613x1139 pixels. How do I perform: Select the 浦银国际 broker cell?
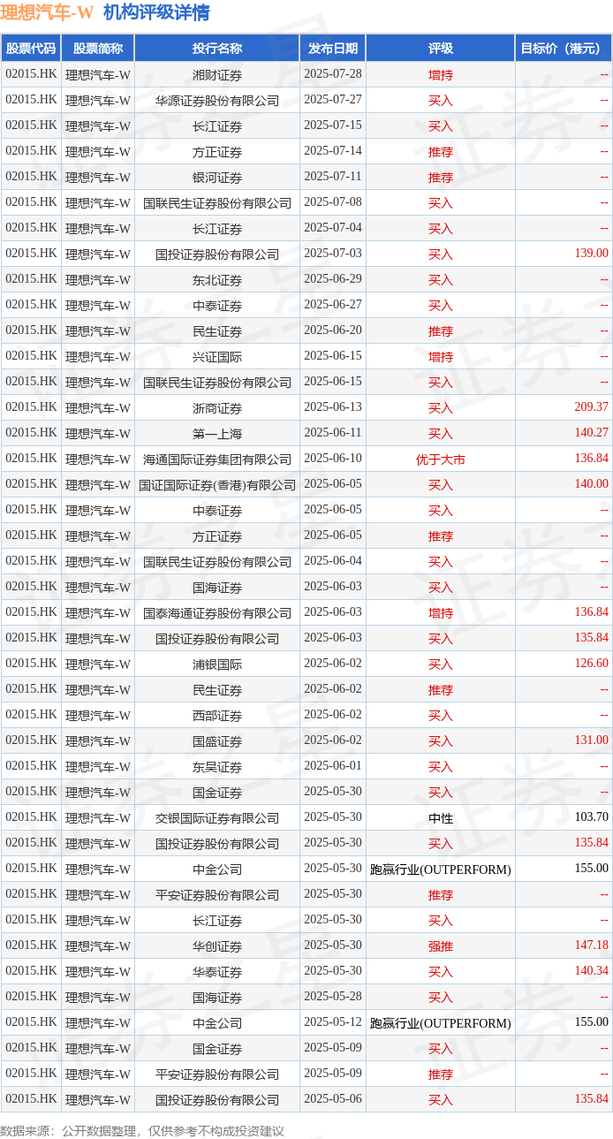point(217,664)
